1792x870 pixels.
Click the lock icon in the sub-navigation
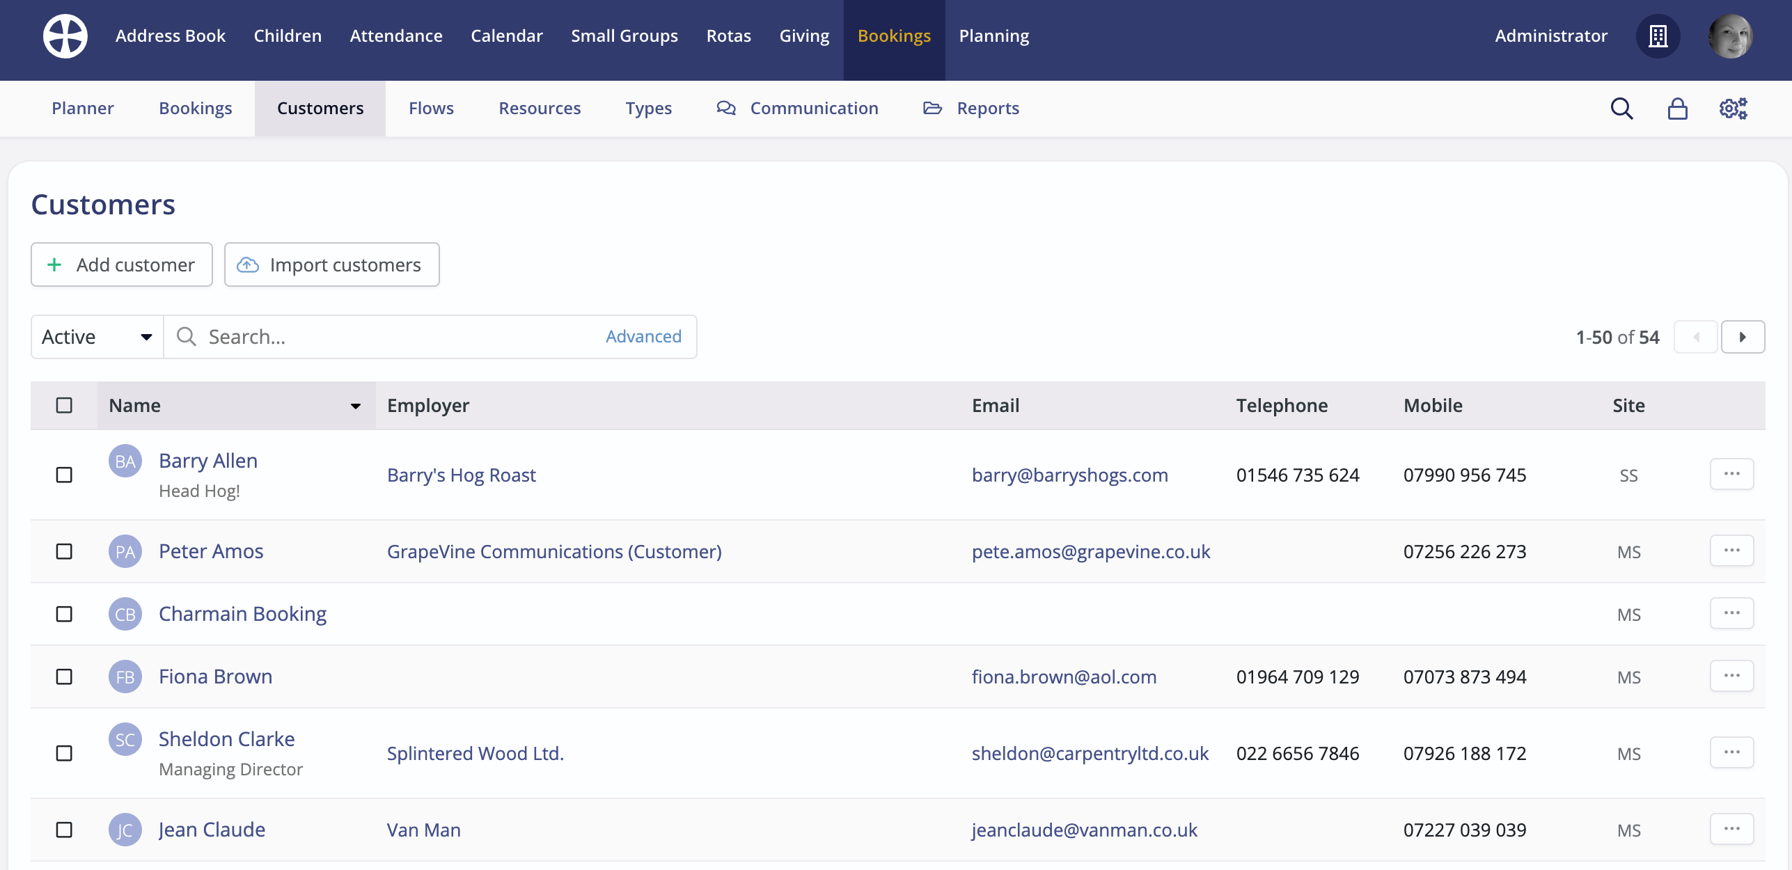[x=1678, y=109]
